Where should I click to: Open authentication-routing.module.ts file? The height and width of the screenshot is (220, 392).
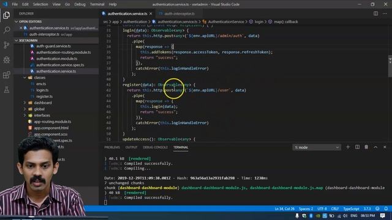63,53
